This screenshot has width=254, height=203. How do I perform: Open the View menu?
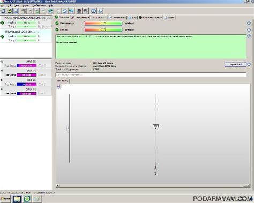click(x=17, y=6)
